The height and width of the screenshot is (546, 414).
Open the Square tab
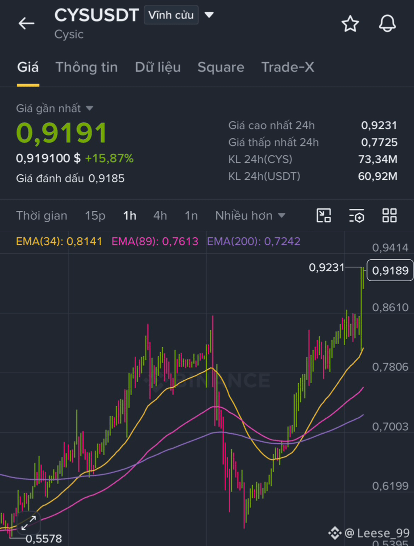click(221, 67)
